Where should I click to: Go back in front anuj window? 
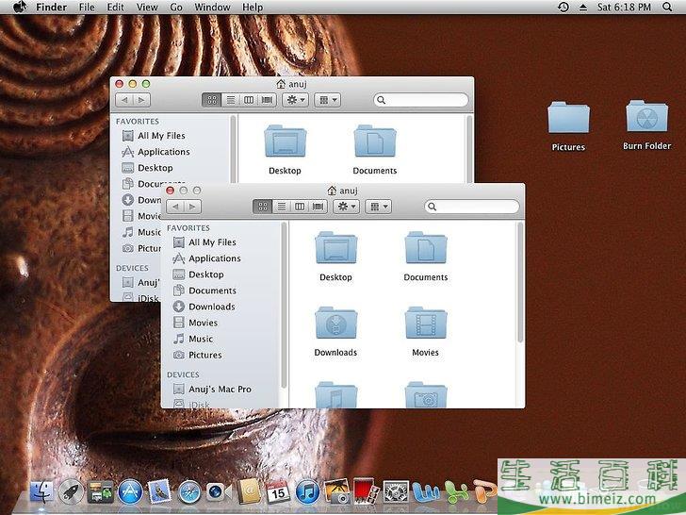[175, 207]
